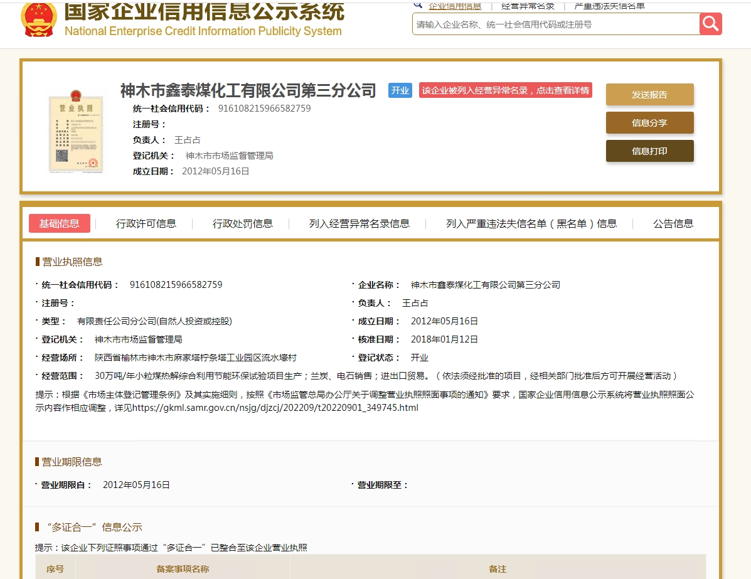
Task: Select the 经营异常名录 search category
Action: (528, 6)
